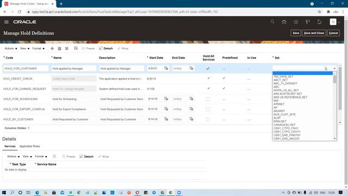Open End Date calendar for HOLD_BY_CUSTOMER
This screenshot has width=348, height=196.
[x=191, y=119]
